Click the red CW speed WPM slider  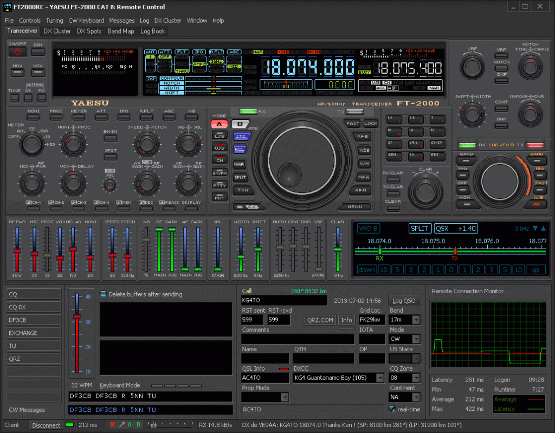tap(77, 316)
